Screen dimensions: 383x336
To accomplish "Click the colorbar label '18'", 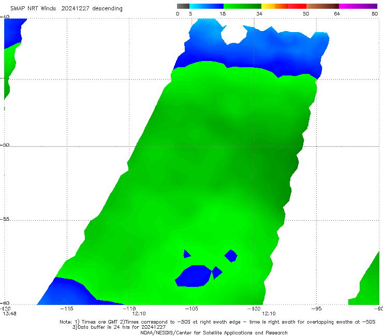I will point(223,14).
